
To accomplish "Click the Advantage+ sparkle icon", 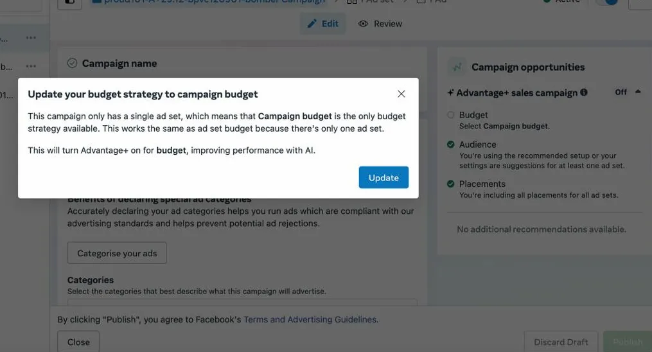I will pyautogui.click(x=451, y=92).
